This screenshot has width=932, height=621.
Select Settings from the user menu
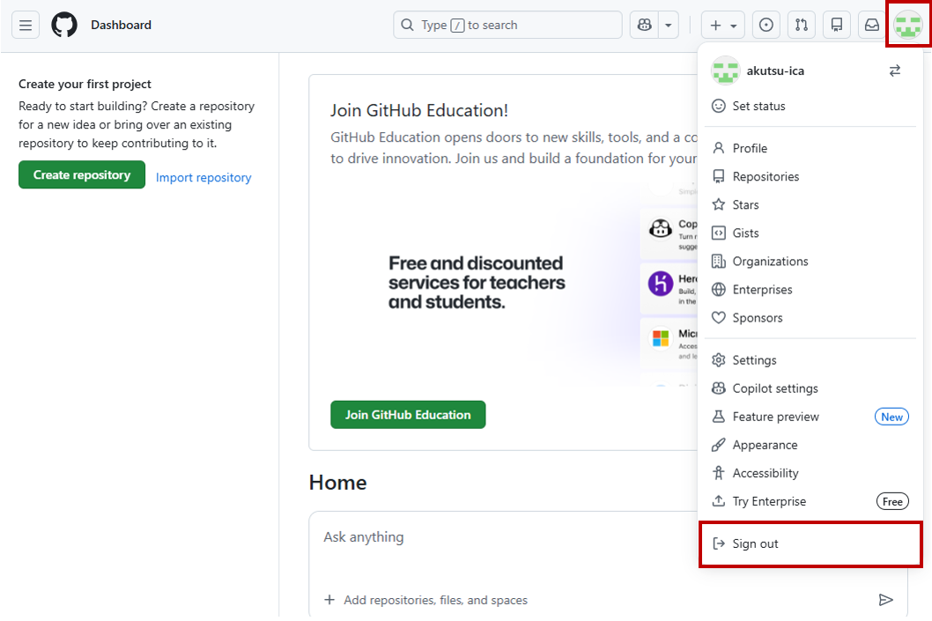pos(754,360)
